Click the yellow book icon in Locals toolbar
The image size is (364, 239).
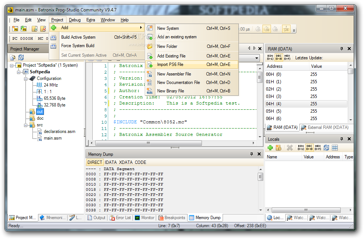tap(279, 148)
